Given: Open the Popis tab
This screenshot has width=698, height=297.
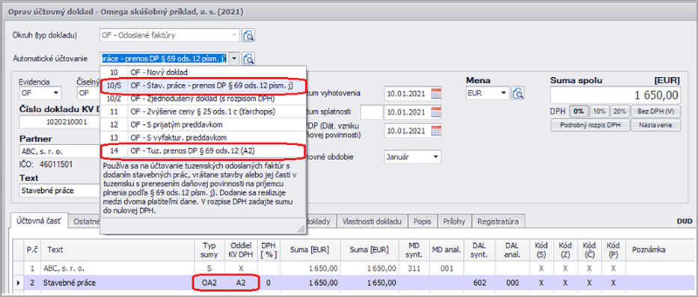Looking at the screenshot, I should pyautogui.click(x=423, y=221).
